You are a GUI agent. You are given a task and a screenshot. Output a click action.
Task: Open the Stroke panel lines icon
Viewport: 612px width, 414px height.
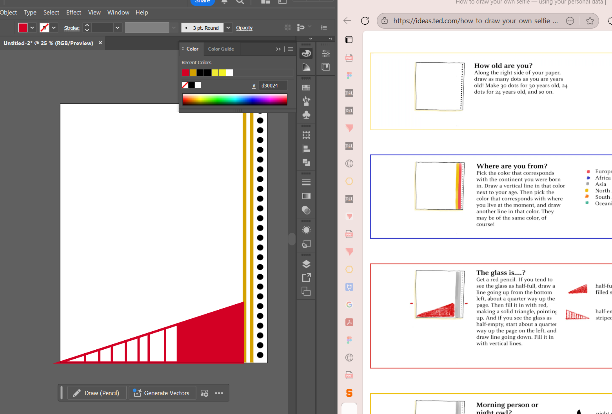click(306, 182)
